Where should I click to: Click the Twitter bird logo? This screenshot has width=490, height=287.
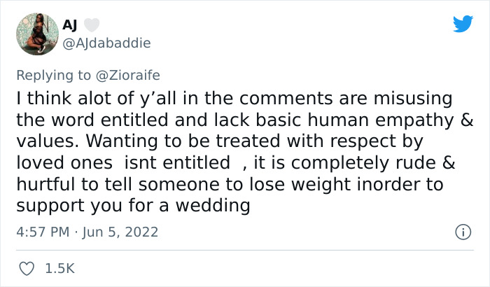coord(463,24)
